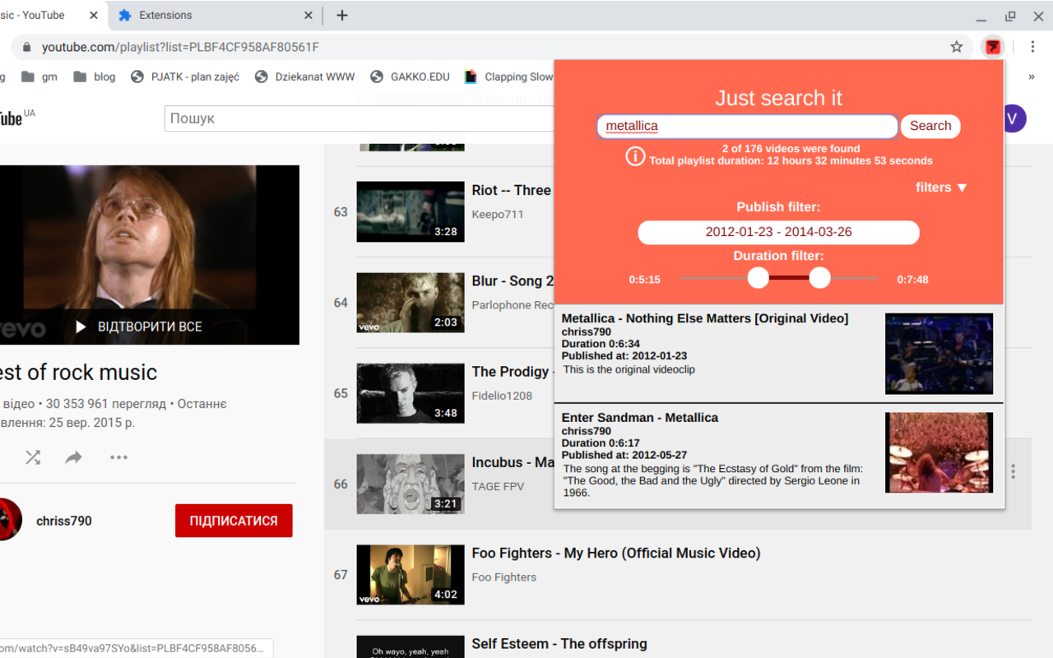Open GAKKO.EDU bookmark
Image resolution: width=1053 pixels, height=658 pixels.
[411, 76]
